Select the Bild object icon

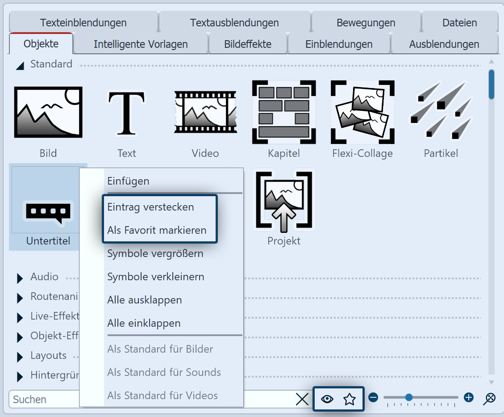48,112
